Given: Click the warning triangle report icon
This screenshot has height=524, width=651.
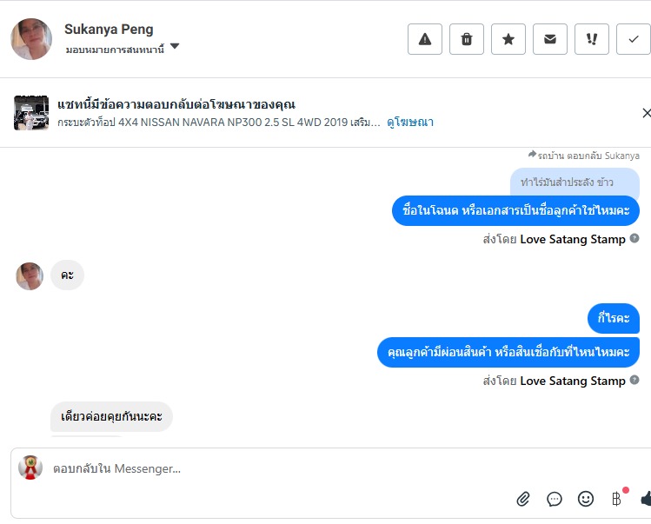Looking at the screenshot, I should [x=425, y=39].
